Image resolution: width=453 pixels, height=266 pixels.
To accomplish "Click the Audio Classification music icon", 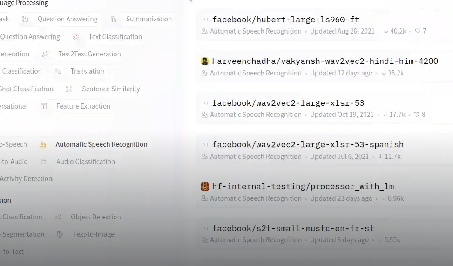I will (x=43, y=162).
